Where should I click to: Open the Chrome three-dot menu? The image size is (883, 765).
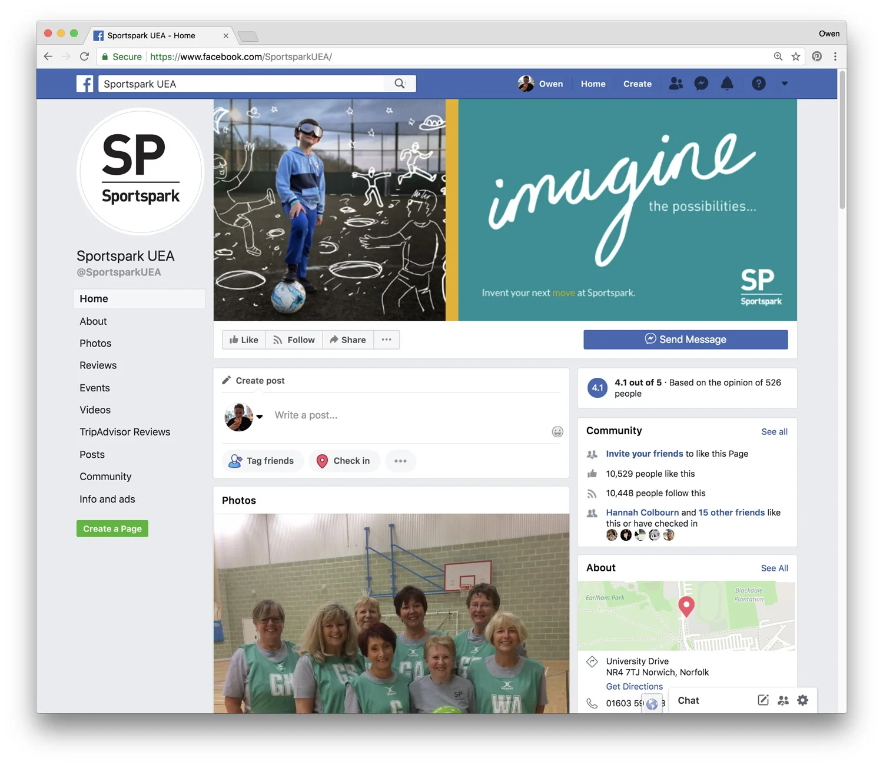(835, 56)
